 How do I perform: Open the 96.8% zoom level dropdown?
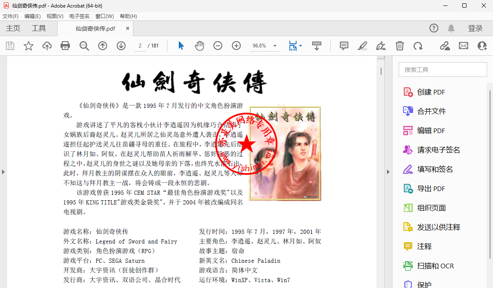275,46
